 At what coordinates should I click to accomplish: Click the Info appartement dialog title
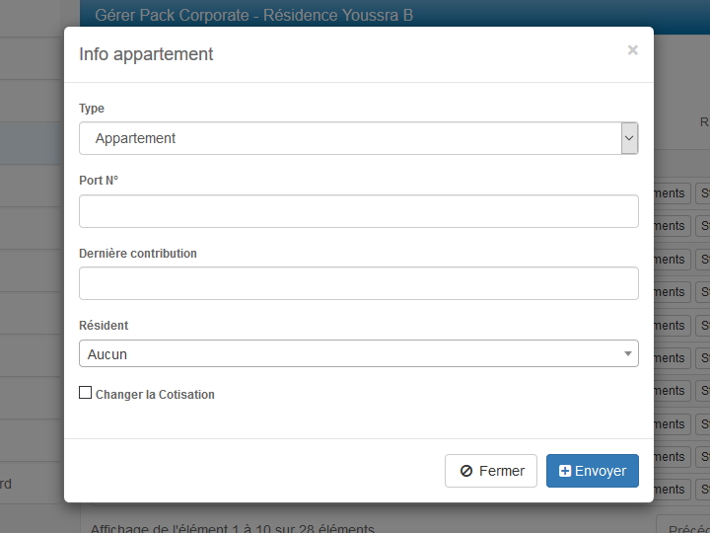pyautogui.click(x=146, y=54)
